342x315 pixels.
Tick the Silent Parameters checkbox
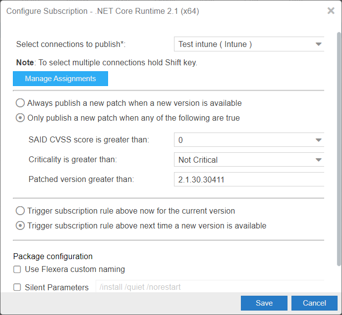[17, 287]
